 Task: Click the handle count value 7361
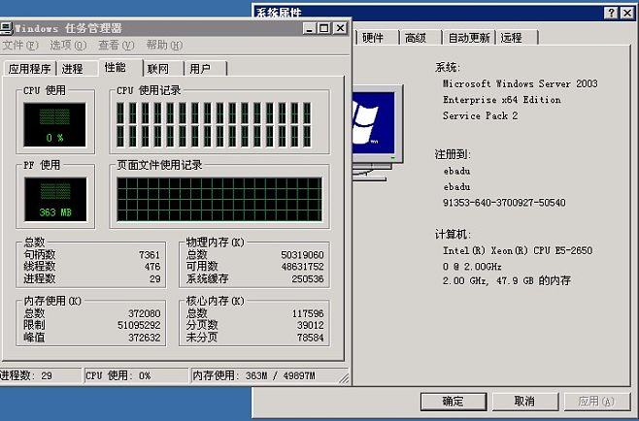point(150,255)
